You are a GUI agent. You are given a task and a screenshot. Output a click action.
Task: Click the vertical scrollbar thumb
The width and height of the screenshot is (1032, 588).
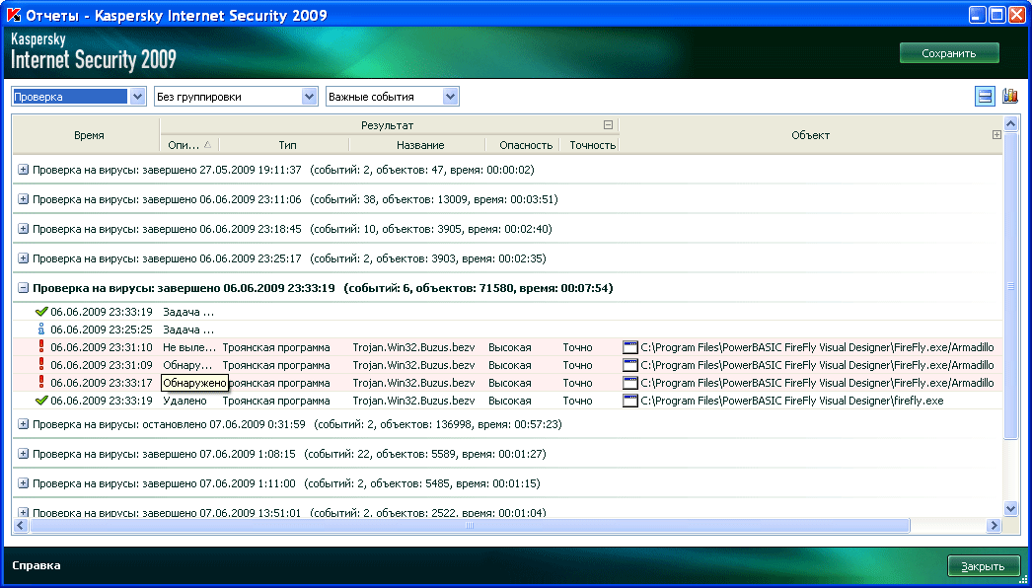[x=1011, y=284]
